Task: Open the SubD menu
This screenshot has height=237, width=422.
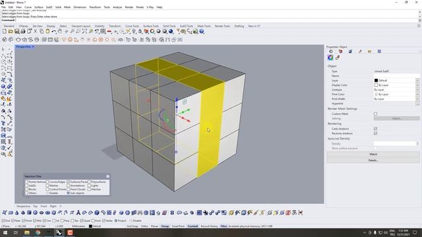Action: click(x=49, y=7)
